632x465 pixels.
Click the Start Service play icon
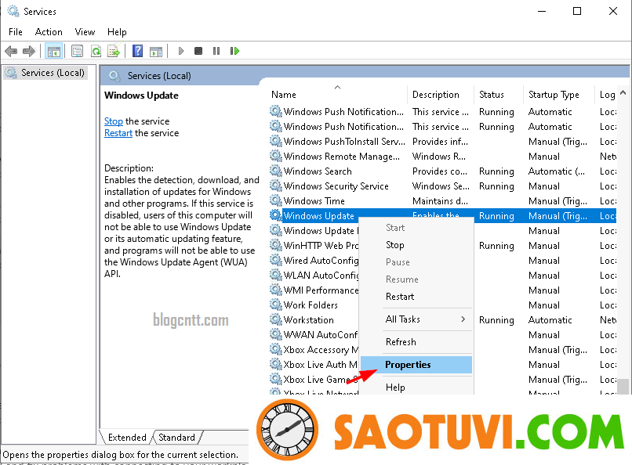[x=181, y=51]
